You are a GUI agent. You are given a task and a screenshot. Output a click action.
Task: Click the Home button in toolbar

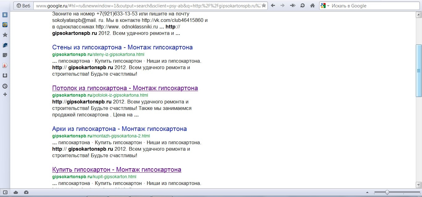pos(312,6)
